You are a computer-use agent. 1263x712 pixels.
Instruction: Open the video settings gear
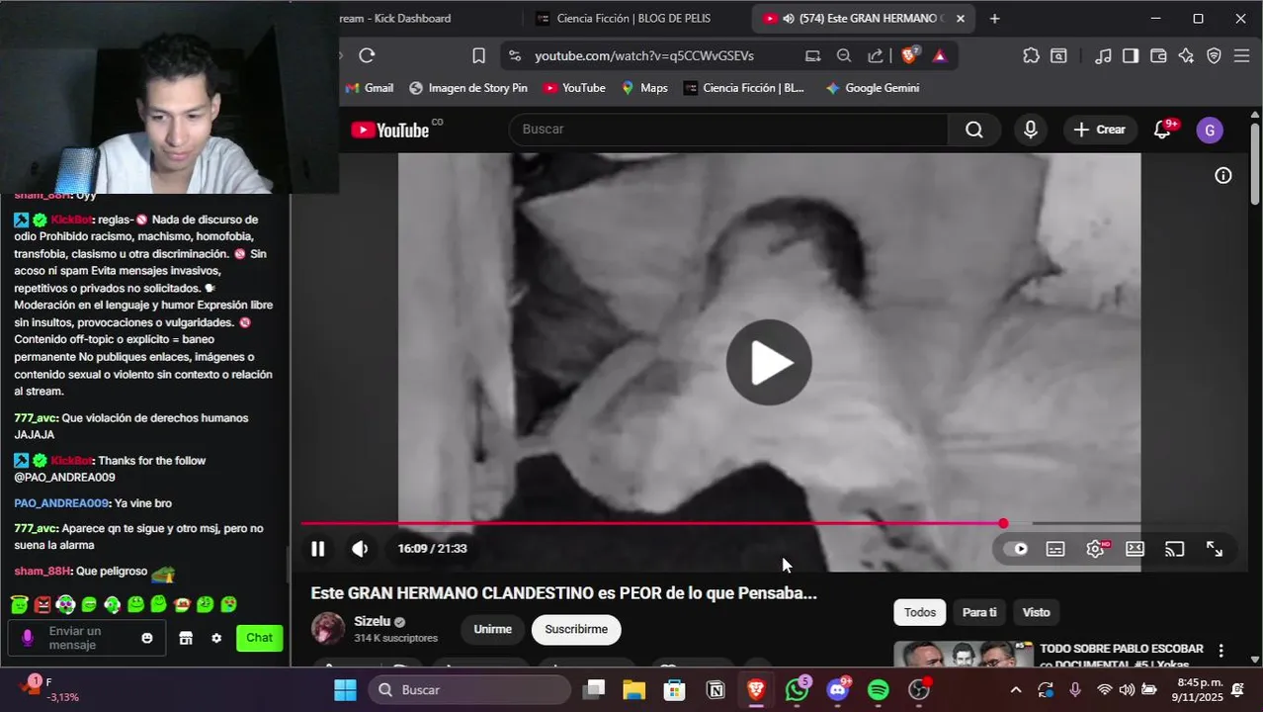point(1095,549)
